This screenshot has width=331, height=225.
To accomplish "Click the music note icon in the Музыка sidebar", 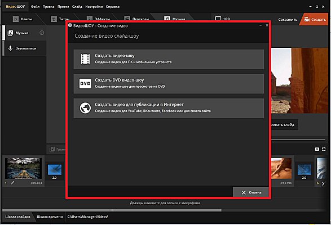I will (x=10, y=33).
